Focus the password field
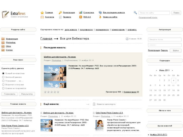 tap(165, 45)
